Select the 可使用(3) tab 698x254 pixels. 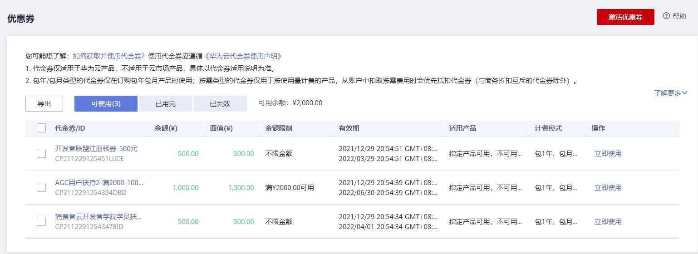coord(106,103)
